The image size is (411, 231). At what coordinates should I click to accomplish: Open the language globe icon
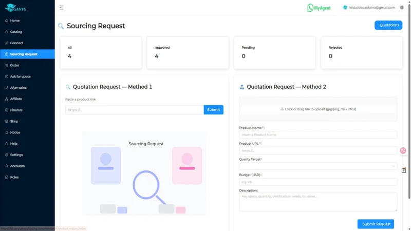(x=402, y=8)
